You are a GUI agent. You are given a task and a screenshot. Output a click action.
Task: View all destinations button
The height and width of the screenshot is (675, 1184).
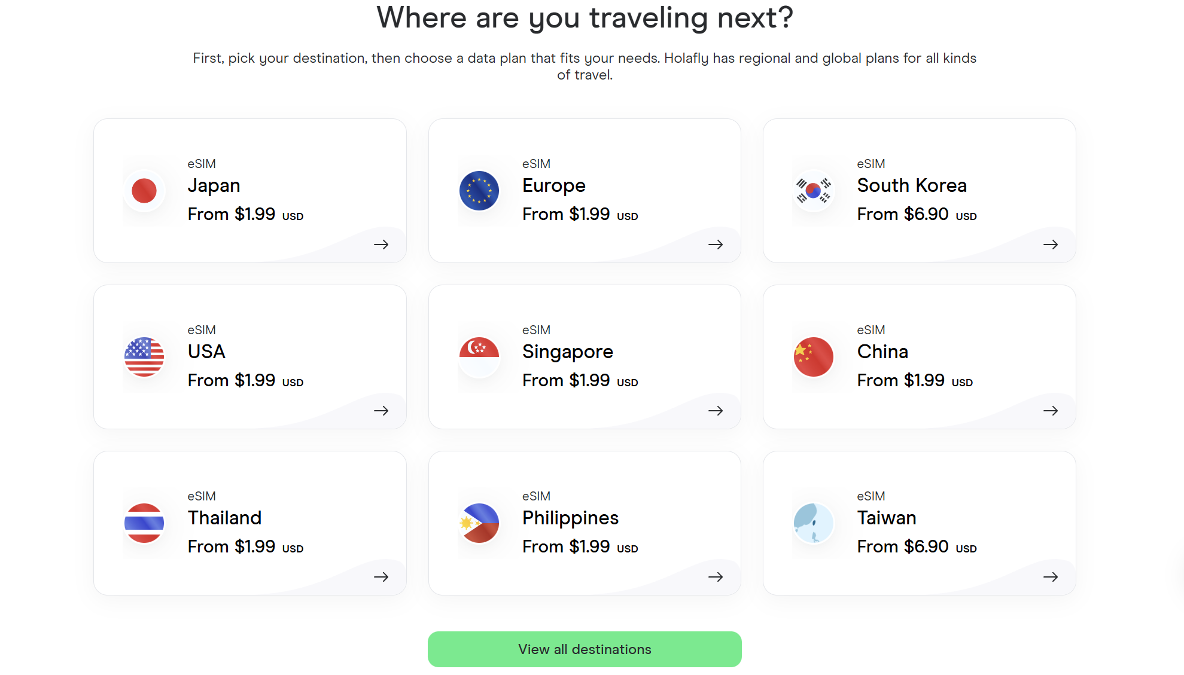click(585, 649)
